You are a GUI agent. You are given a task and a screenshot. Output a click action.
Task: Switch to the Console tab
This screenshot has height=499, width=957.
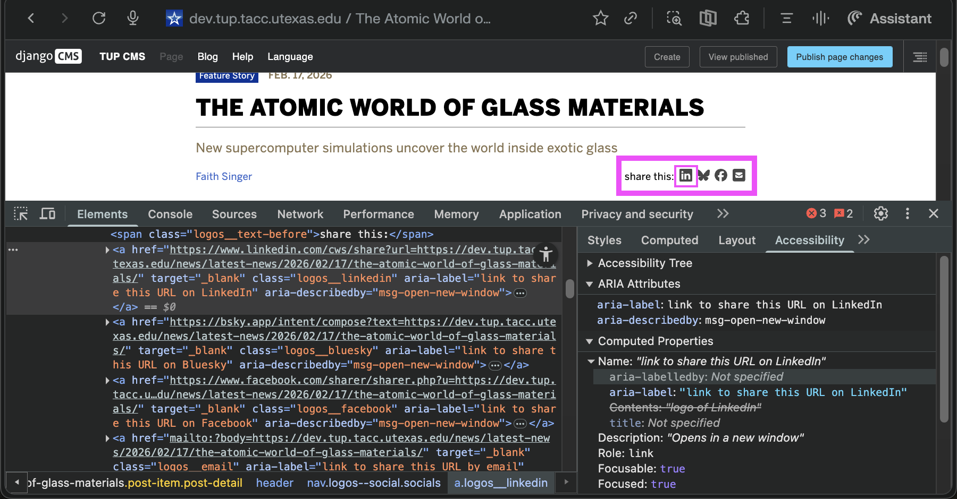[x=170, y=214]
